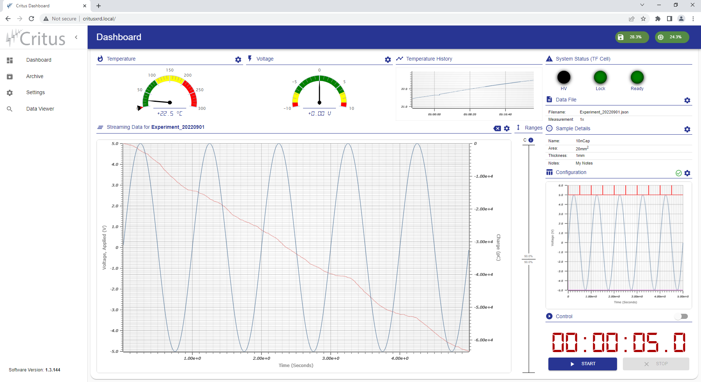Click Configuration green checkmark status icon
This screenshot has width=701, height=382.
[x=678, y=173]
